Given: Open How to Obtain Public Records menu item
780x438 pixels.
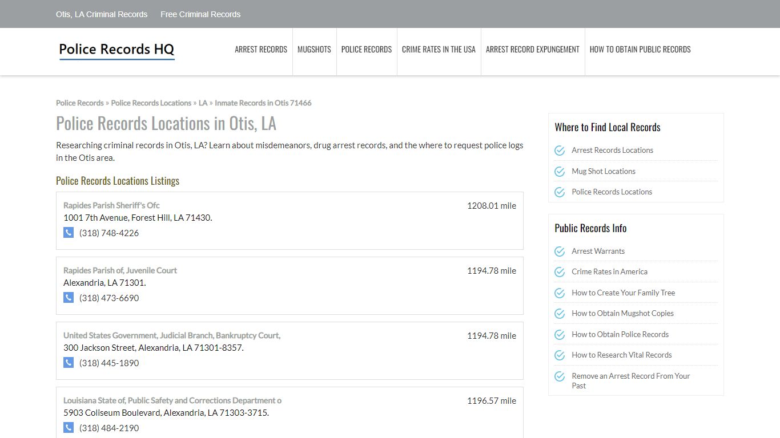Looking at the screenshot, I should coord(640,50).
